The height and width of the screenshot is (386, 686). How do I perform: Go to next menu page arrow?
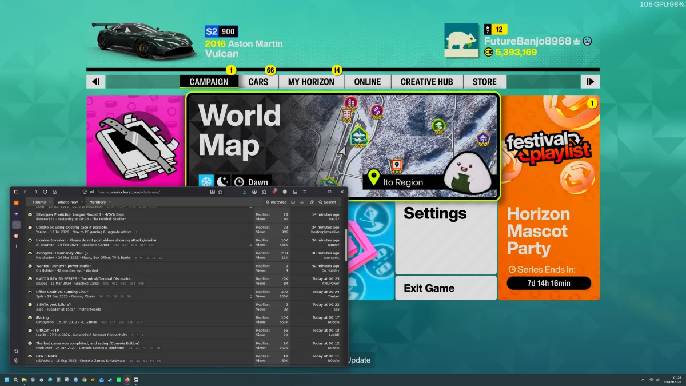point(590,82)
